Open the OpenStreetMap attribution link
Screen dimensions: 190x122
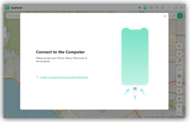[x=168, y=117]
